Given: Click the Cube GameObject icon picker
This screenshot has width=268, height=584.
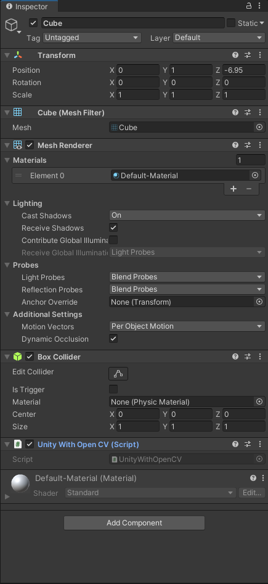Looking at the screenshot, I should point(12,26).
